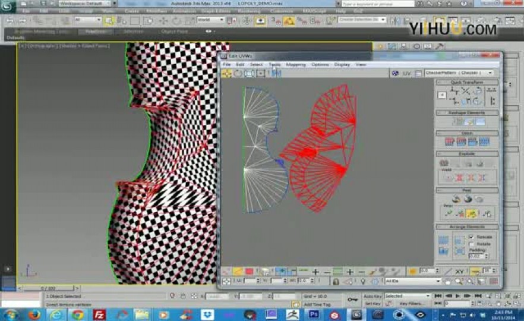The width and height of the screenshot is (524, 321).
Task: Click the Key Filters button
Action: (412, 304)
